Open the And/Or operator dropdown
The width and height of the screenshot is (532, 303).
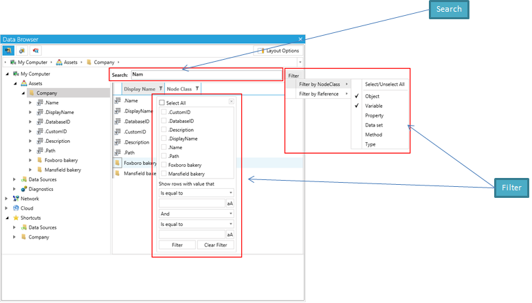click(197, 214)
